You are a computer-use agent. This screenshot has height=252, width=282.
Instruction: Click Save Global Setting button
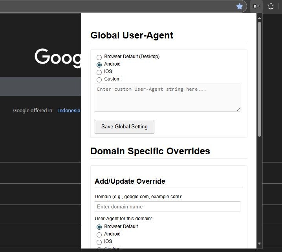125,126
